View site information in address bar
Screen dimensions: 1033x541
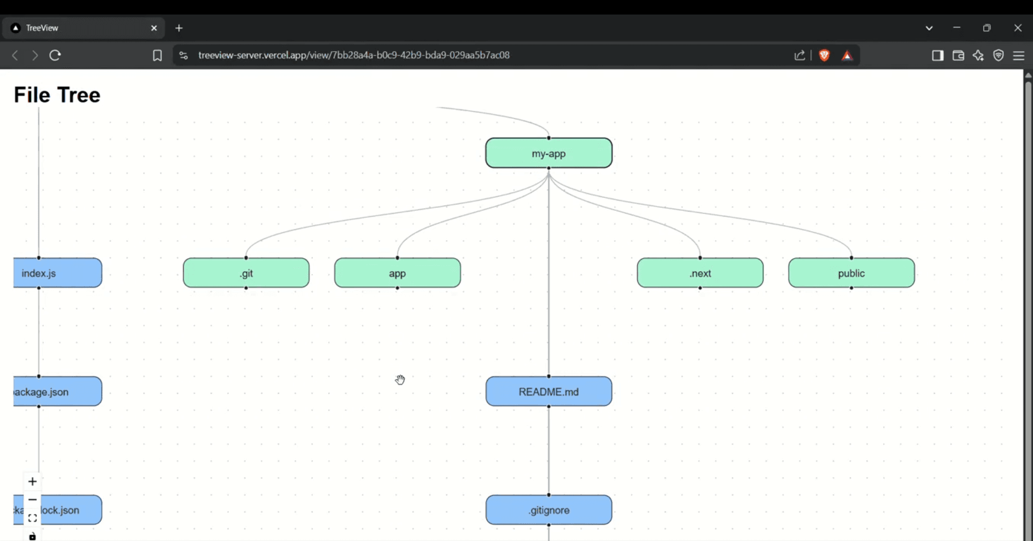[184, 55]
